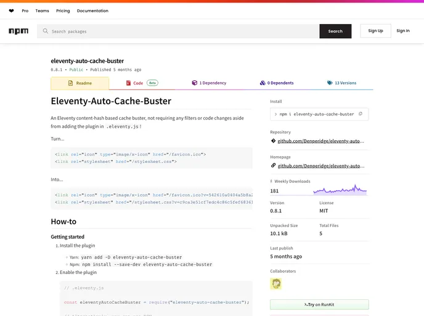The image size is (424, 316).
Task: Open the npm logo home link
Action: [18, 31]
